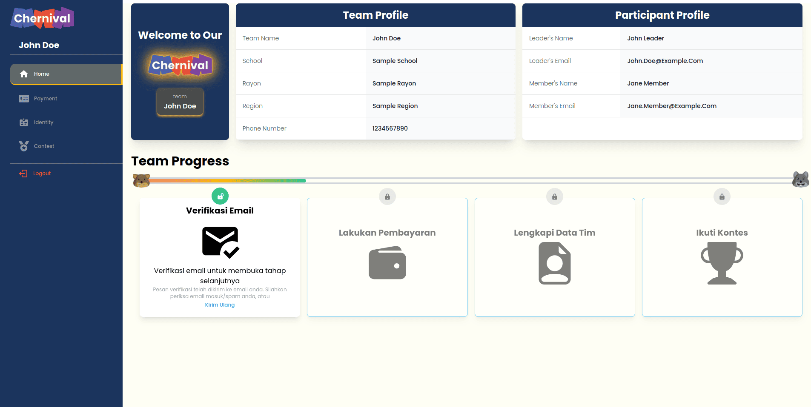This screenshot has width=811, height=407.
Task: Click the lock icon above Lakukan Pembayaran
Action: tap(387, 196)
